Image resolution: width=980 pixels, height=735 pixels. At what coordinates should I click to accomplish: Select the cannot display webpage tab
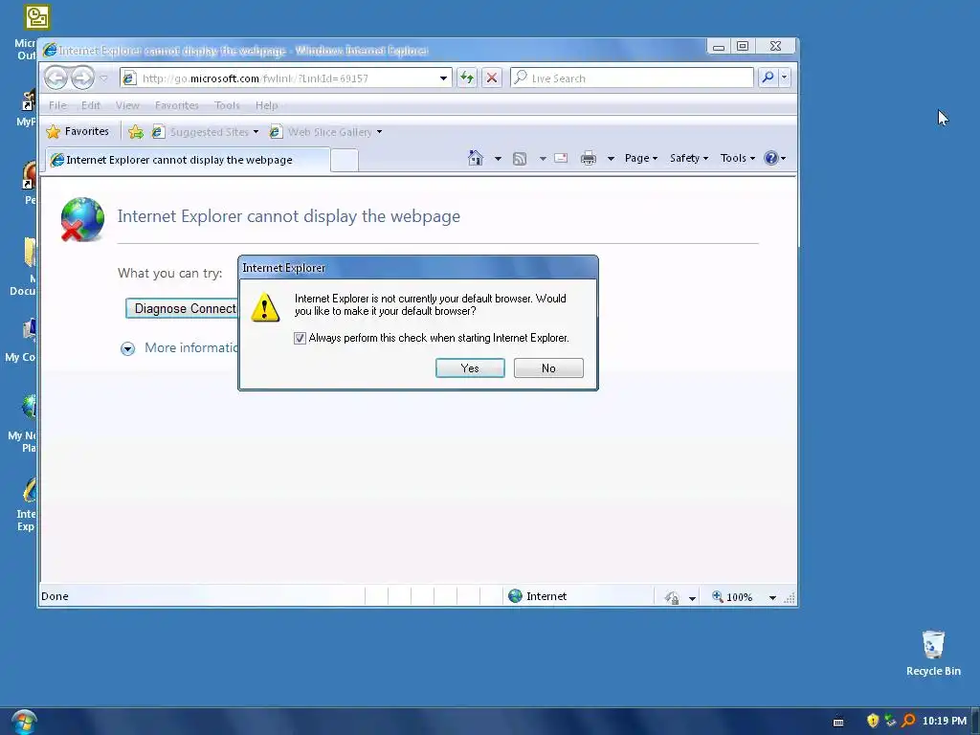click(x=188, y=160)
